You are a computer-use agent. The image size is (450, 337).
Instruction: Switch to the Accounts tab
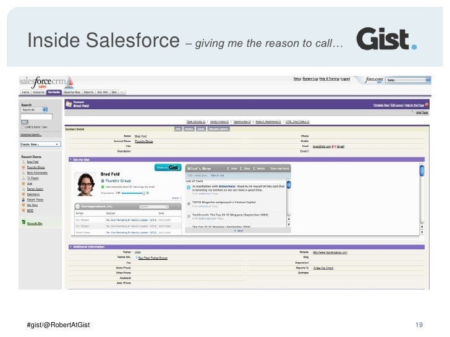click(x=38, y=93)
